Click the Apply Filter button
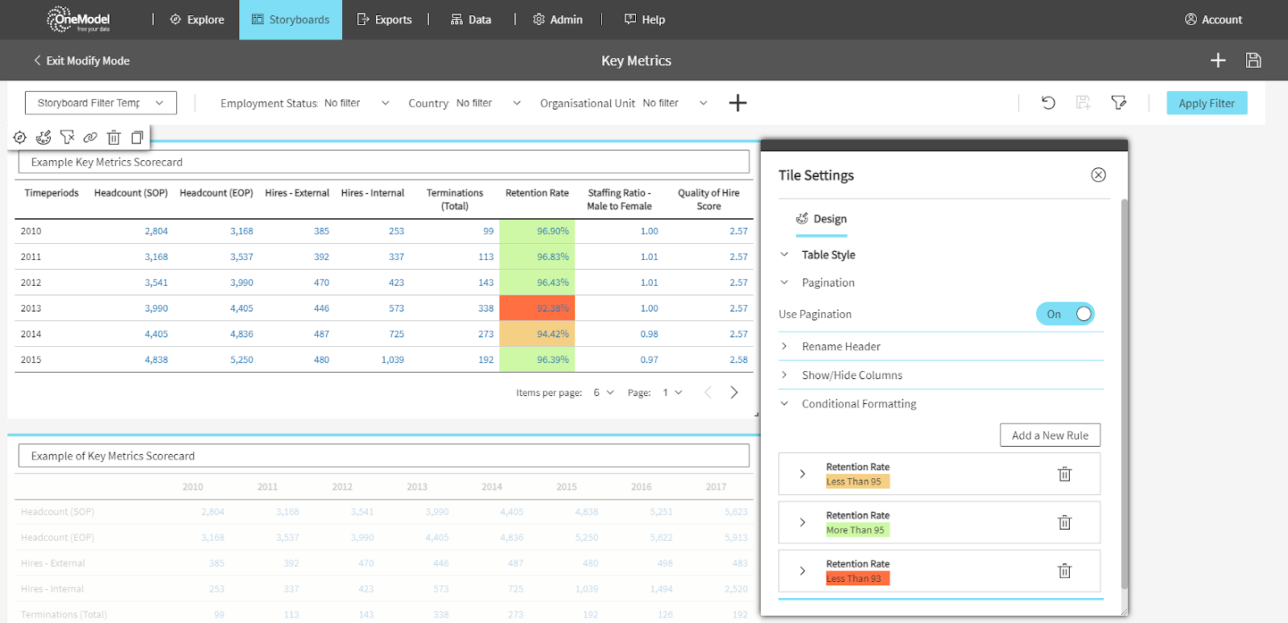The width and height of the screenshot is (1288, 623). click(x=1206, y=103)
